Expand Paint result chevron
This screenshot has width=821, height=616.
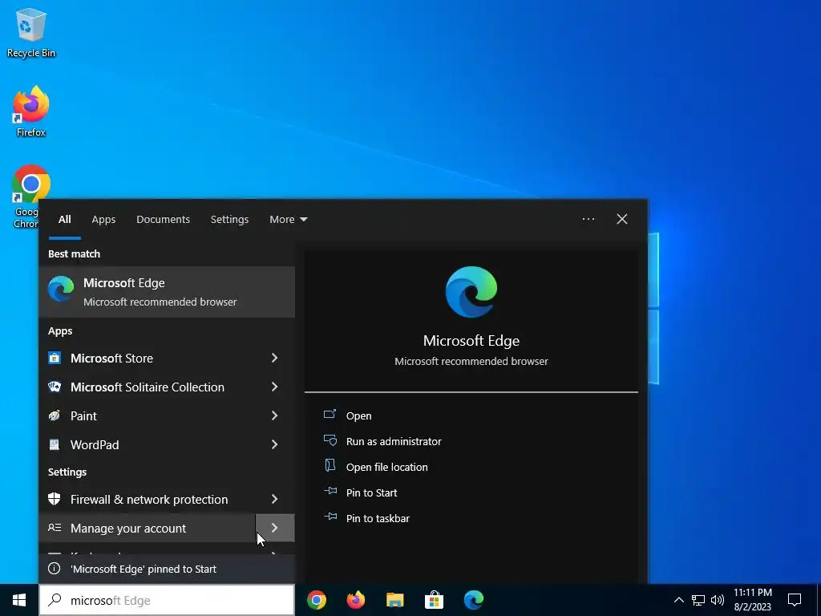pos(275,415)
